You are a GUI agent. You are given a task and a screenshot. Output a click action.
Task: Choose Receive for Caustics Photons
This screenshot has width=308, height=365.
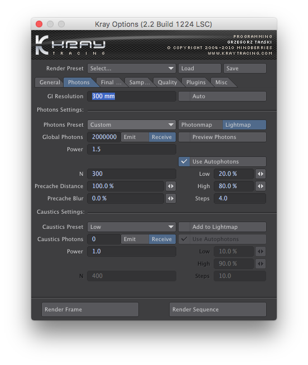[162, 239]
